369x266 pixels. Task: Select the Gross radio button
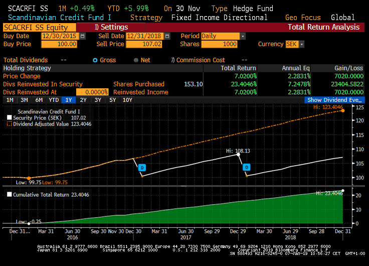[x=95, y=60]
